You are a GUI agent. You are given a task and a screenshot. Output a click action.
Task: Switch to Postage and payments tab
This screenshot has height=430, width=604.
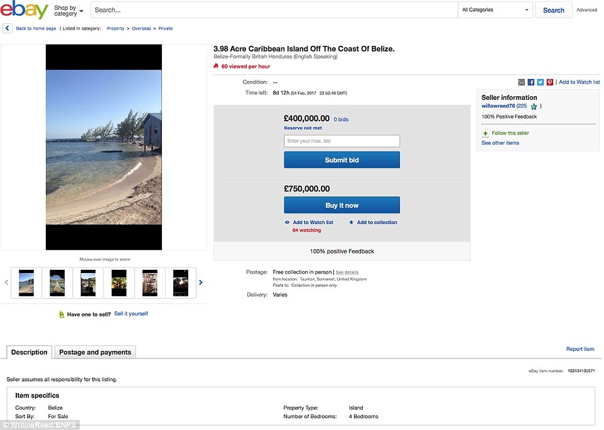[95, 352]
